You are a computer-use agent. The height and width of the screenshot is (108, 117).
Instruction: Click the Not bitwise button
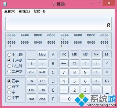point(32,99)
